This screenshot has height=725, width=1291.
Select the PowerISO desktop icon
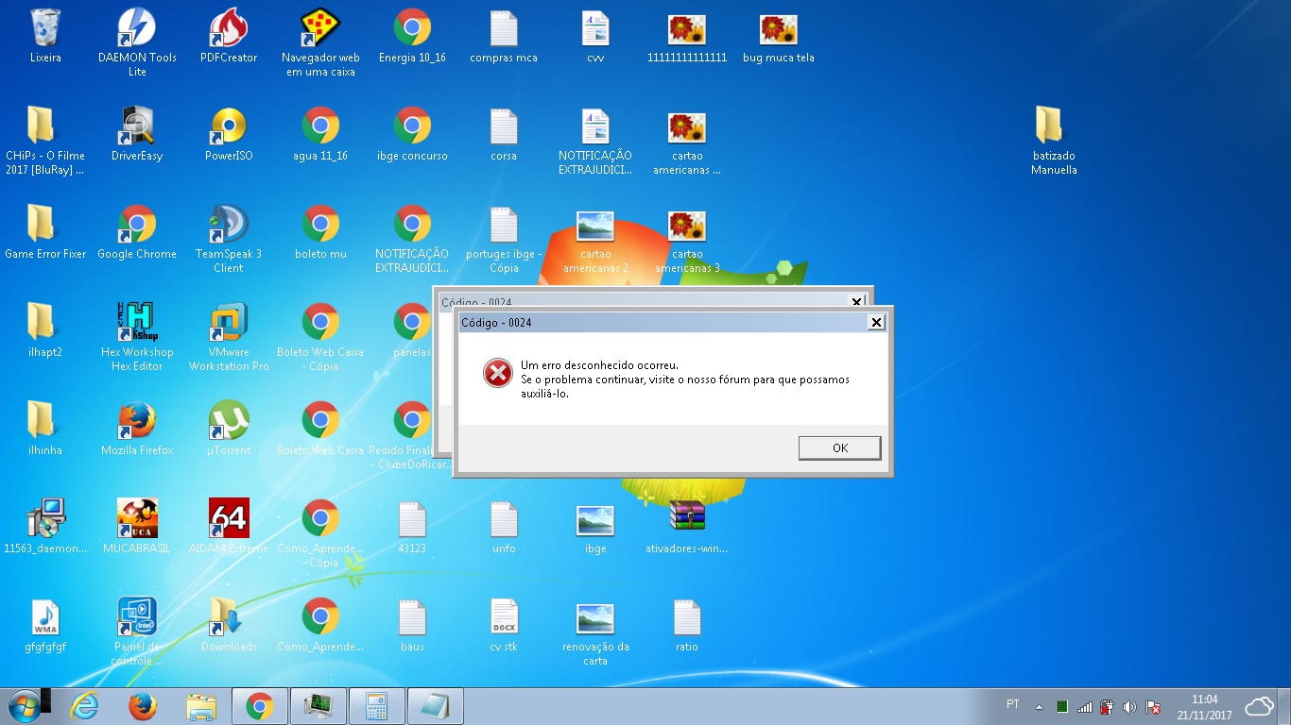[229, 128]
